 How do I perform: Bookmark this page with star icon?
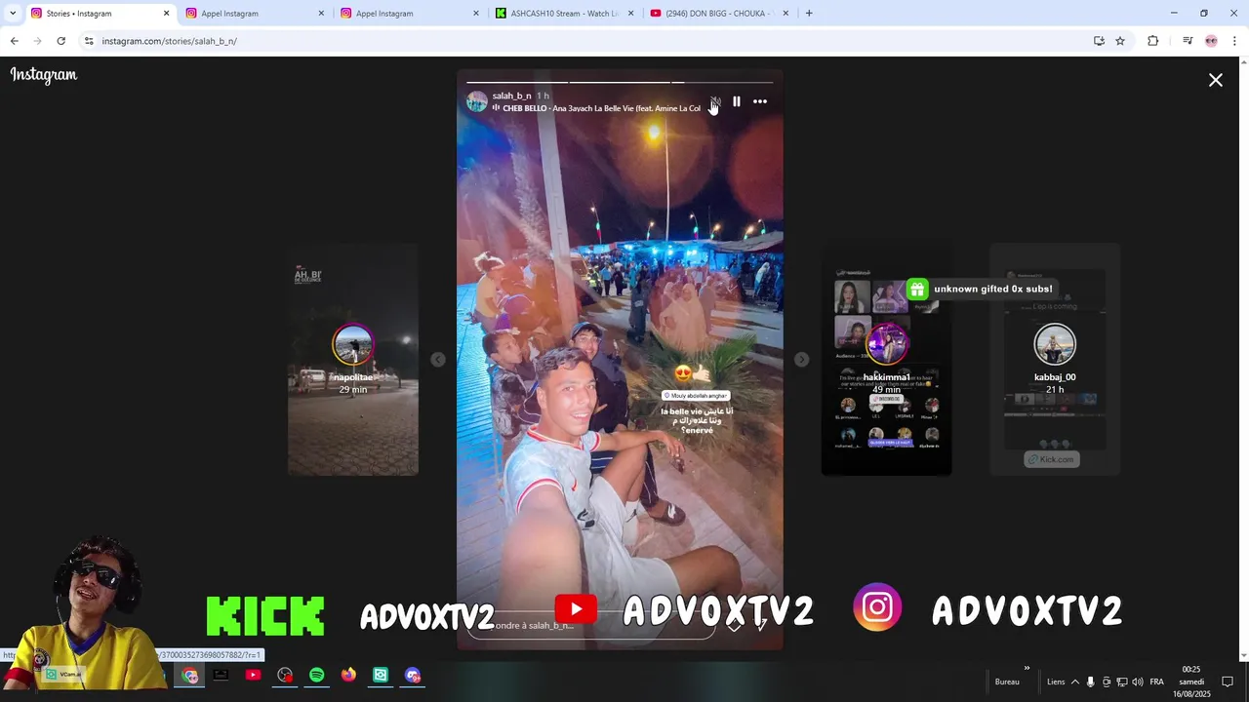click(x=1120, y=41)
